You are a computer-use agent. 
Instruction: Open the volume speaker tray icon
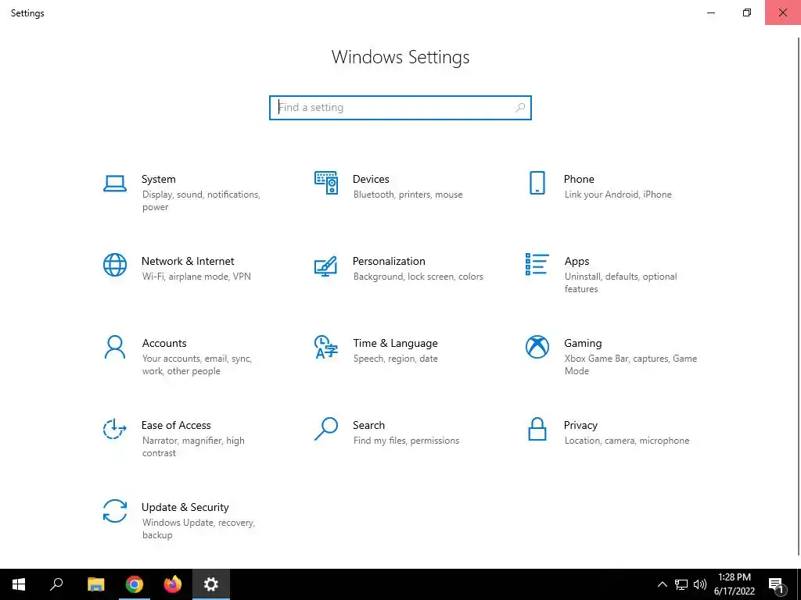pyautogui.click(x=700, y=584)
